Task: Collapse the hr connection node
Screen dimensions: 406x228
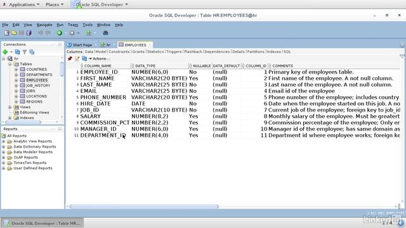Action: tap(4, 59)
